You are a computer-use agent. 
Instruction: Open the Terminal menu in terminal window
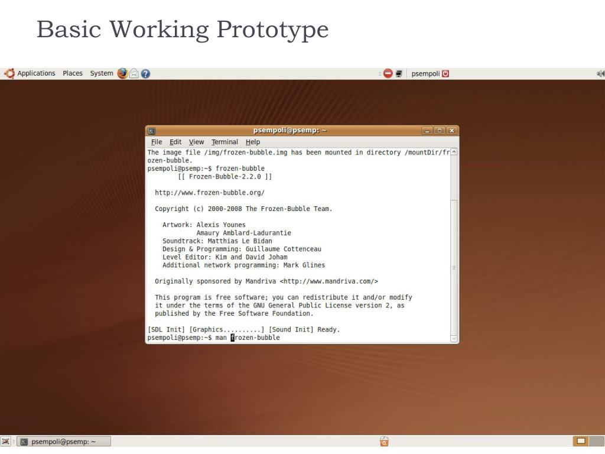pyautogui.click(x=225, y=142)
